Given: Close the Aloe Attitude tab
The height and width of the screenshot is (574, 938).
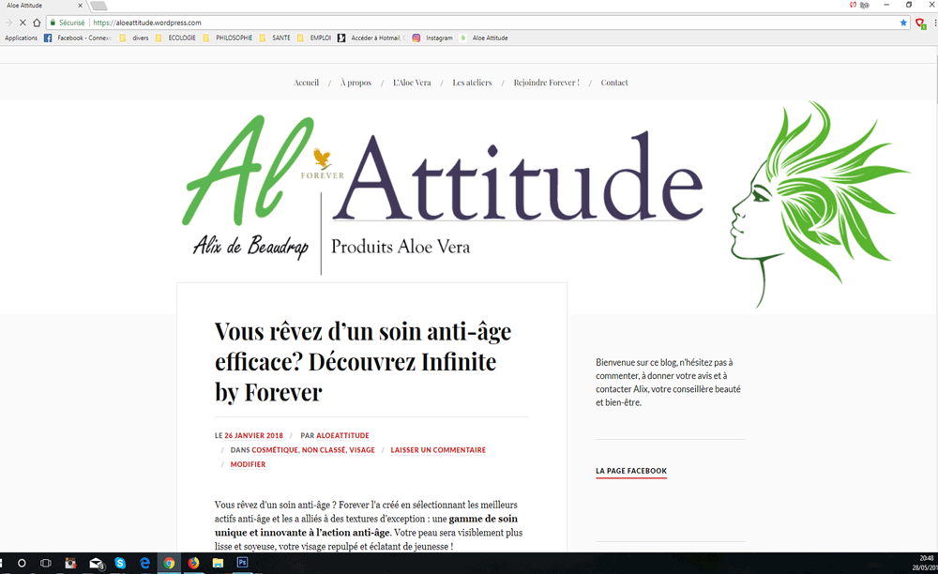Looking at the screenshot, I should tap(80, 6).
